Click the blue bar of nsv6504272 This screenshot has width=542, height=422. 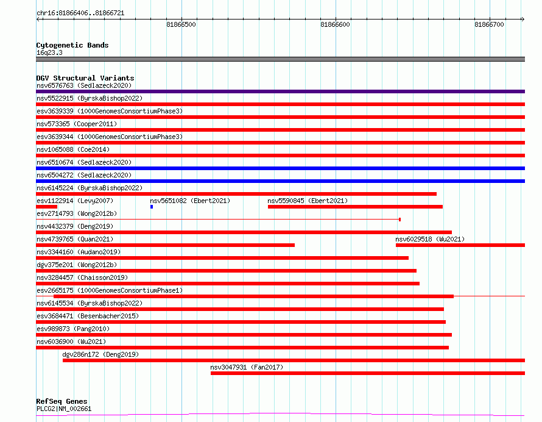pyautogui.click(x=280, y=181)
